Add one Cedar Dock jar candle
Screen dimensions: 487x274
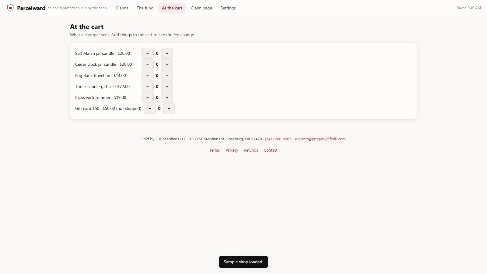167,64
